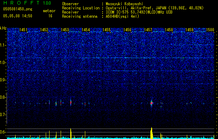
Task: Click the 1500 time axis label
Action: pos(210,30)
